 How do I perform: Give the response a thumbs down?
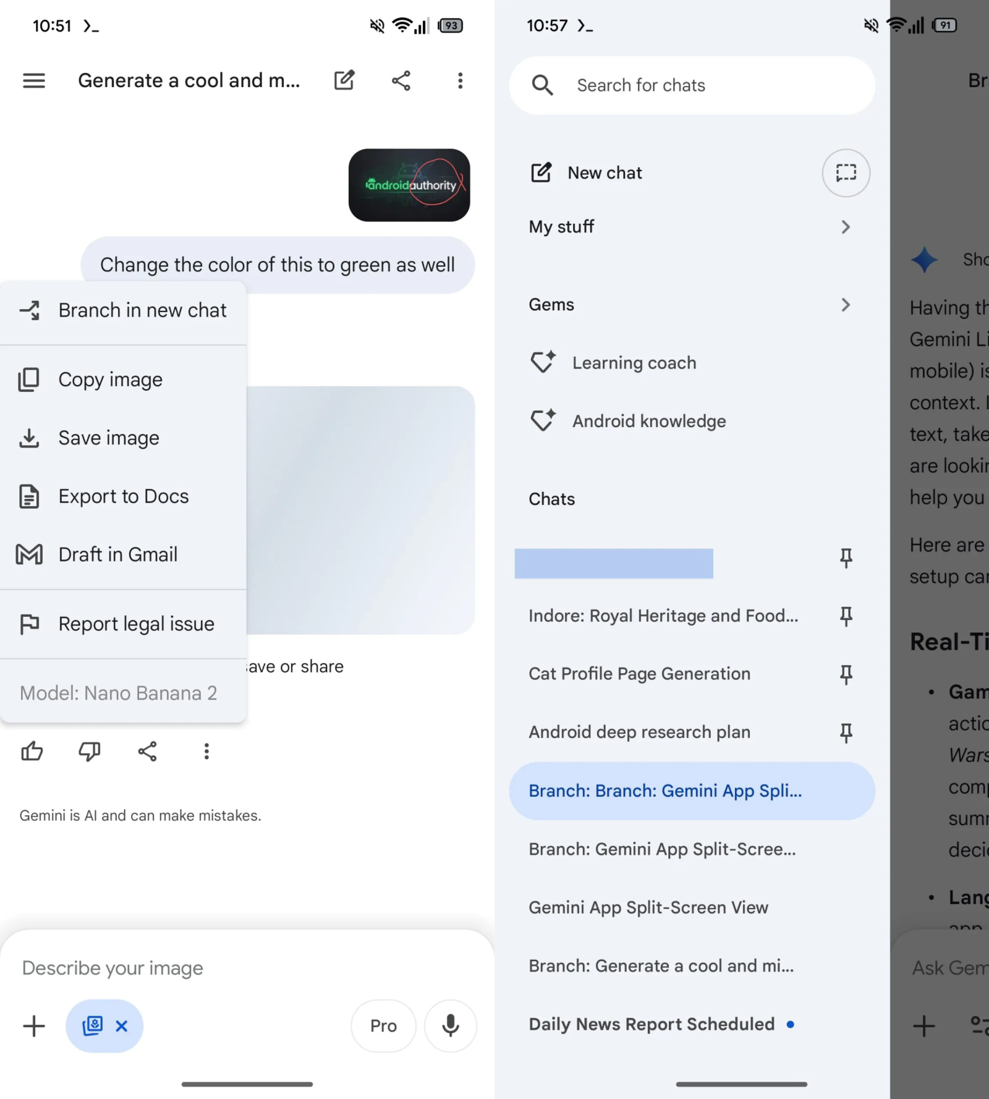tap(90, 751)
